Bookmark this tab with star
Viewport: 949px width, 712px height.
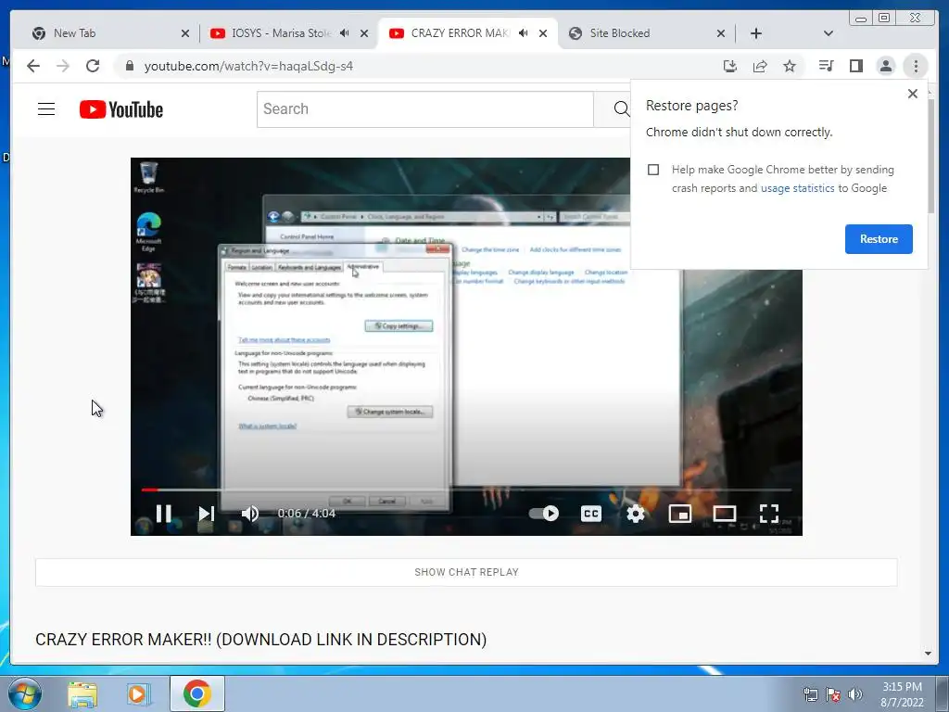click(790, 66)
